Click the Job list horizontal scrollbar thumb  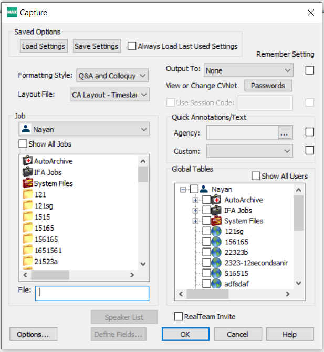click(50, 275)
